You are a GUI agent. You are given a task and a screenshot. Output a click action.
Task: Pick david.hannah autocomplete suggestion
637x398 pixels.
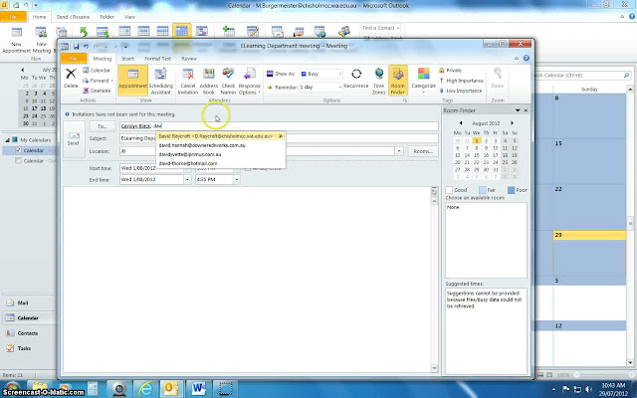221,145
